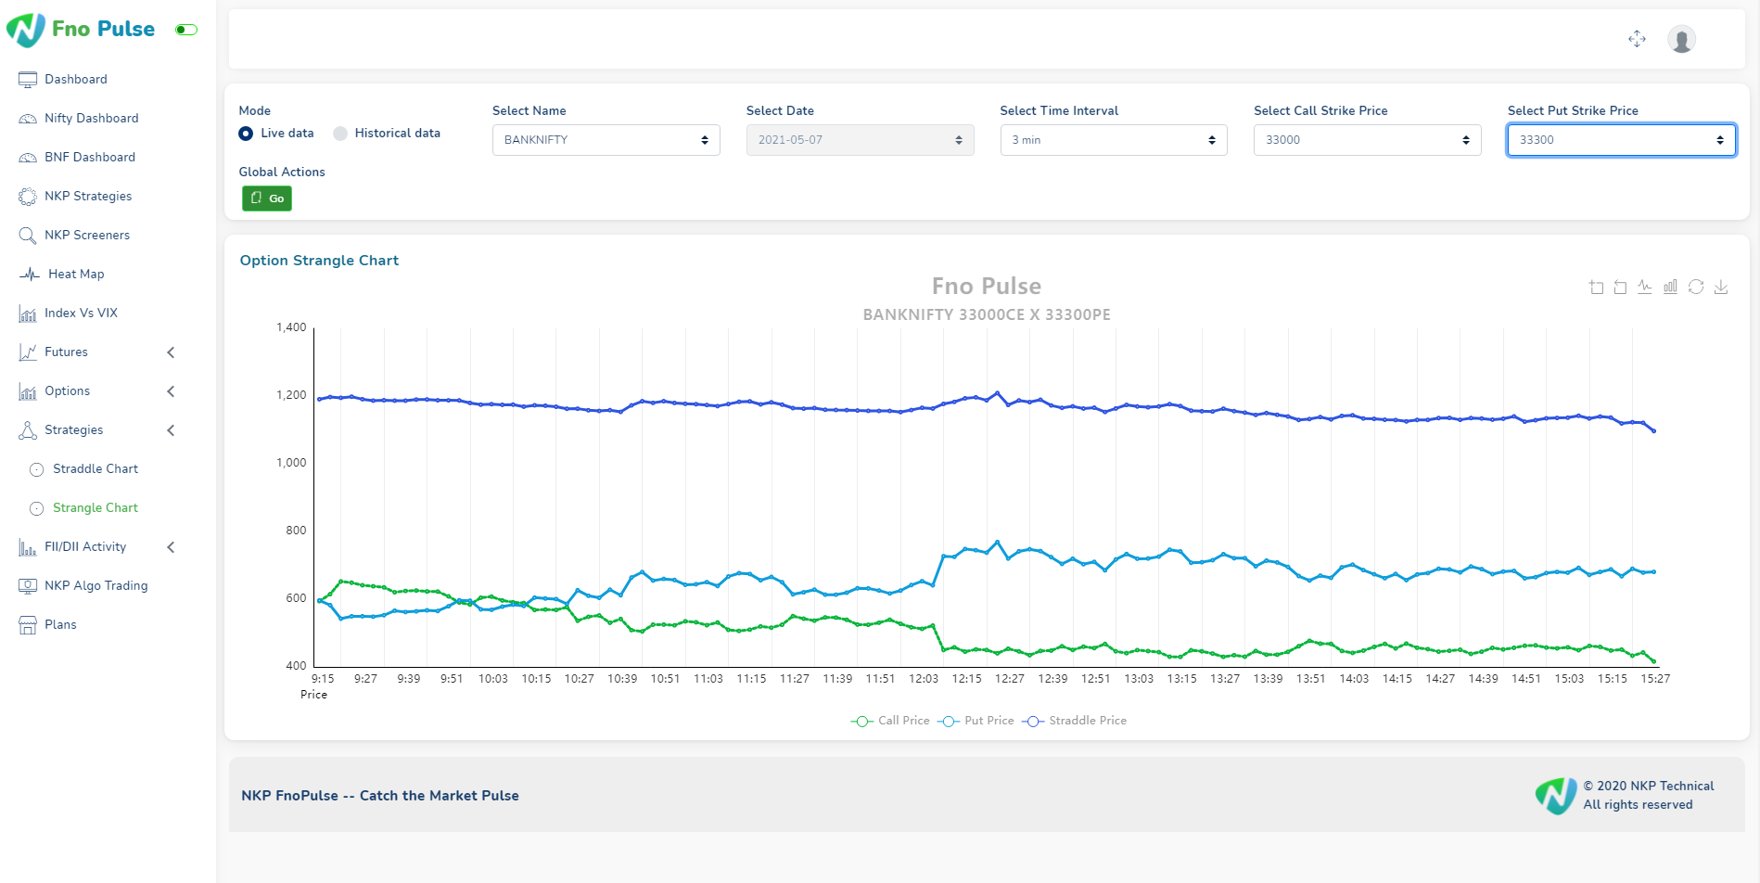
Task: Open the Heat Map page
Action: [76, 275]
